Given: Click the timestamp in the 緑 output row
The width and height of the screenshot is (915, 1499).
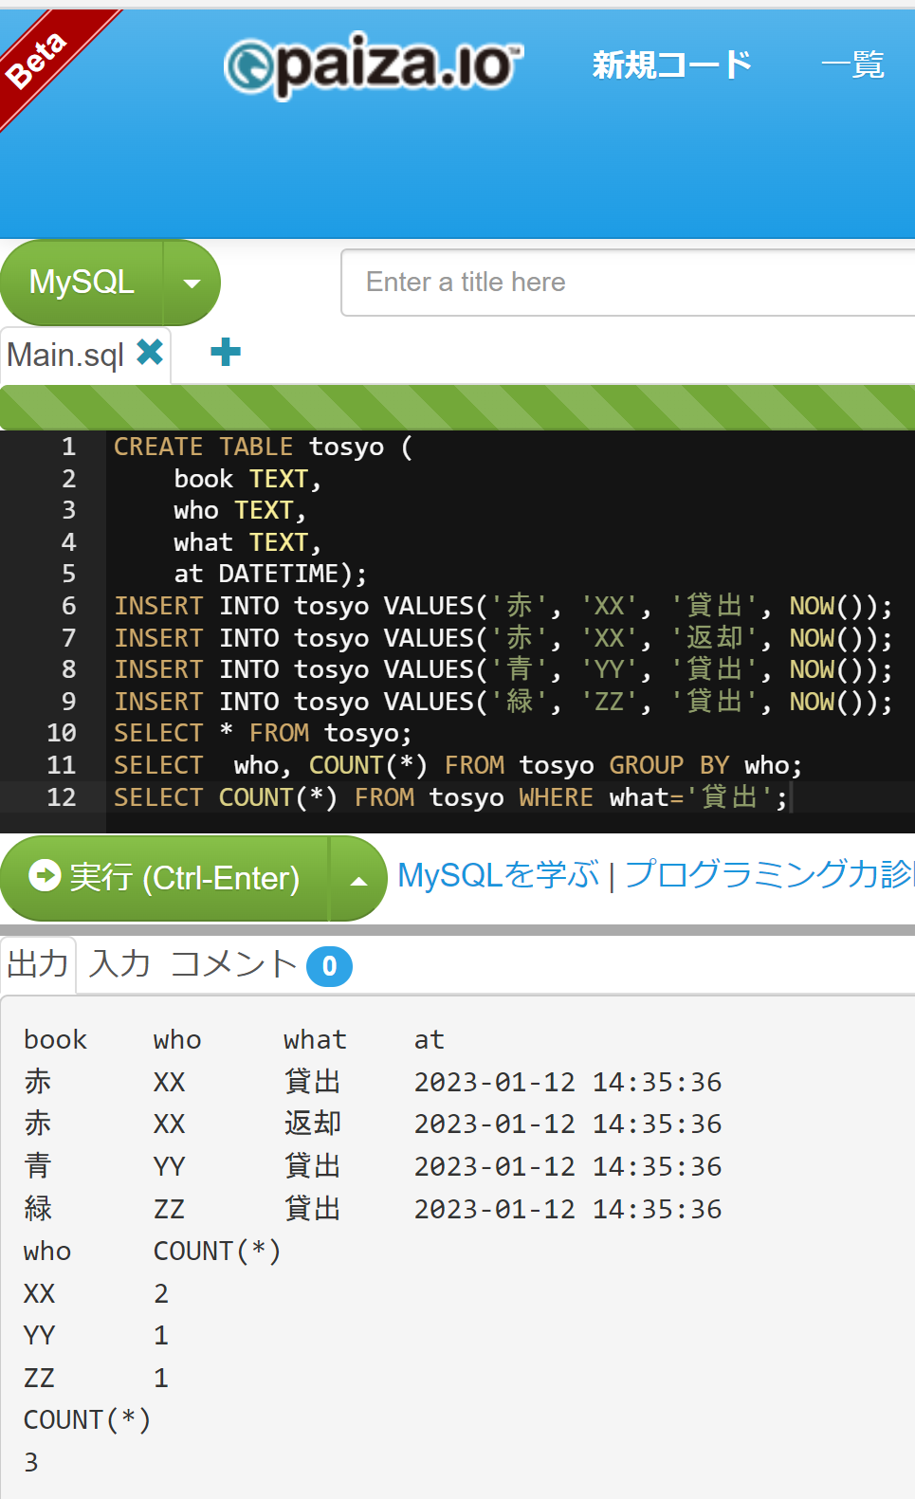Looking at the screenshot, I should [x=568, y=1209].
